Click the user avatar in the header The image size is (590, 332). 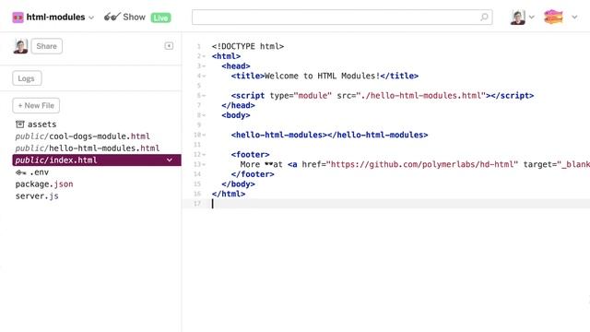518,18
